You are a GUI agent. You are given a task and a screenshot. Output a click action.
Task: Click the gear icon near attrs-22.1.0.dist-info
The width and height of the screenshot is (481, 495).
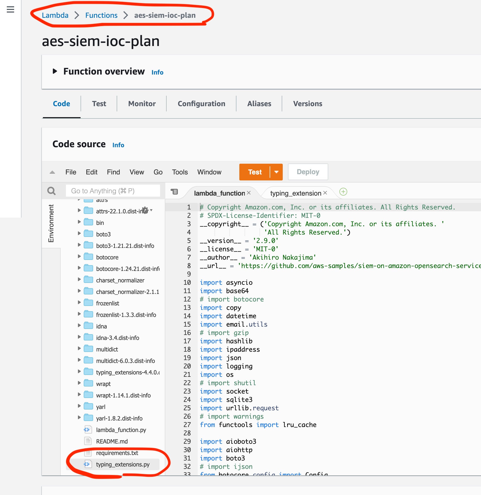(x=145, y=210)
